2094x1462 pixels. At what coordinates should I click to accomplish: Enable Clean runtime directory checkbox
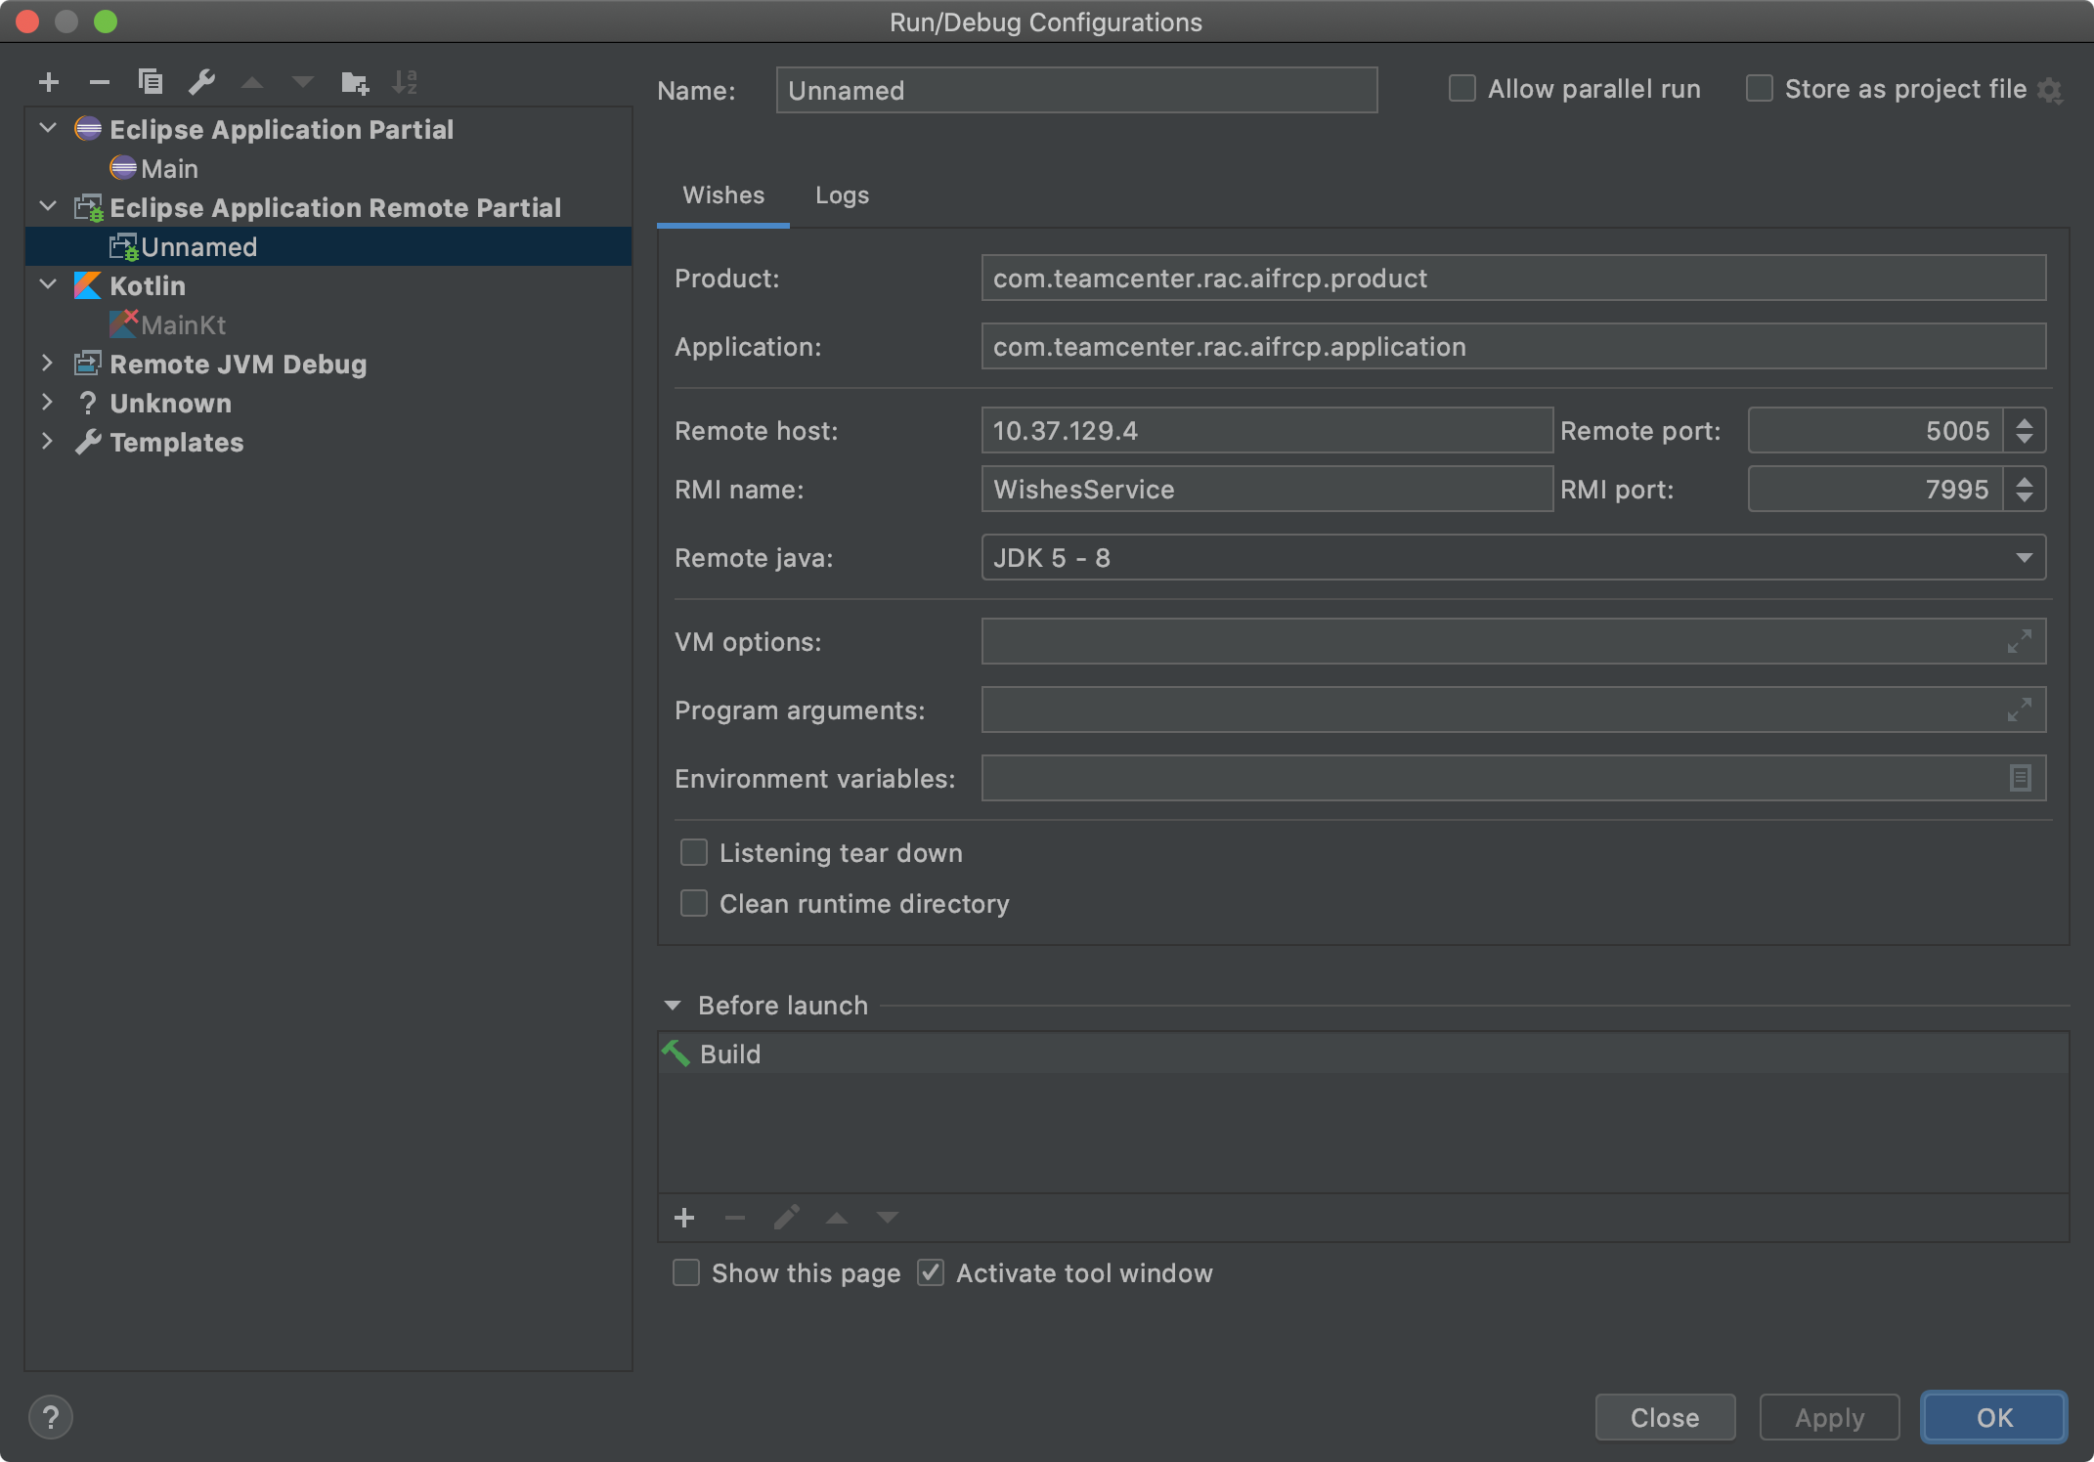pos(694,904)
